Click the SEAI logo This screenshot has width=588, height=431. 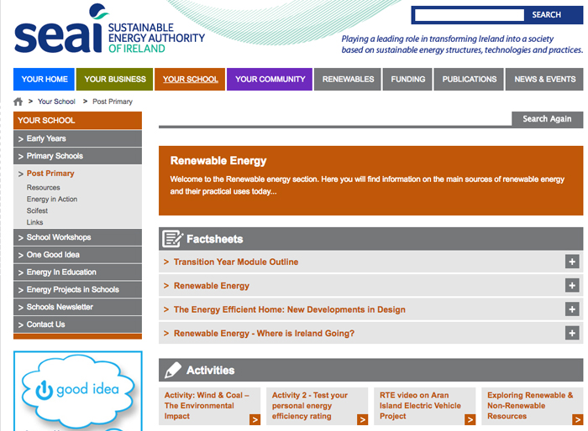point(109,29)
